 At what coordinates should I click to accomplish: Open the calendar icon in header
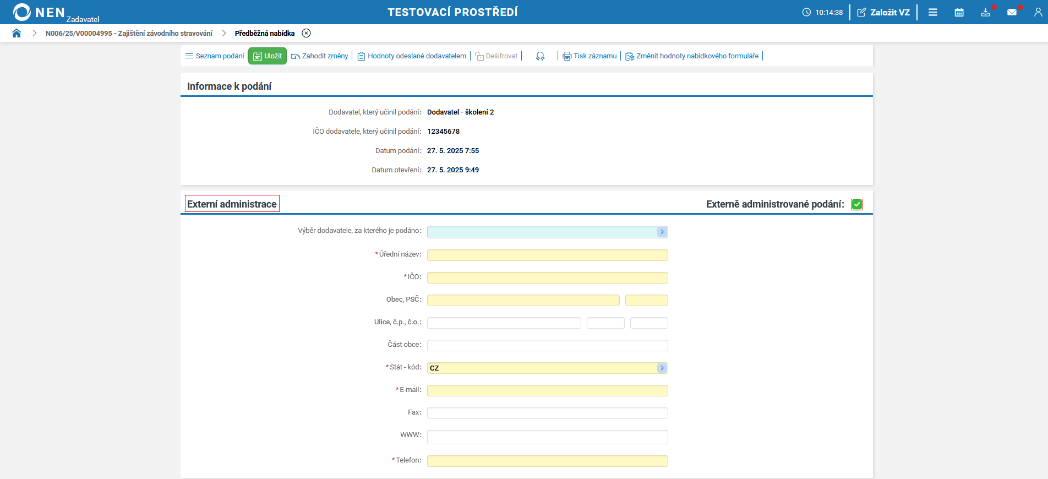click(959, 12)
